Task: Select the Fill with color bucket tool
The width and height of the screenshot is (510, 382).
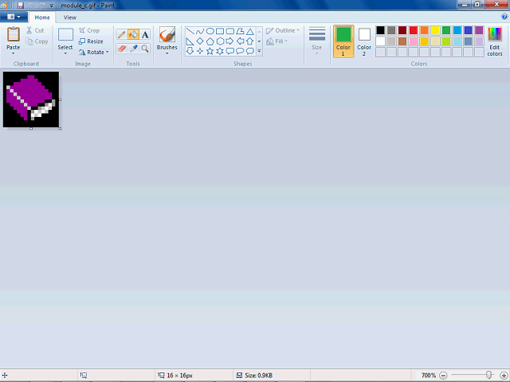Action: pos(133,34)
